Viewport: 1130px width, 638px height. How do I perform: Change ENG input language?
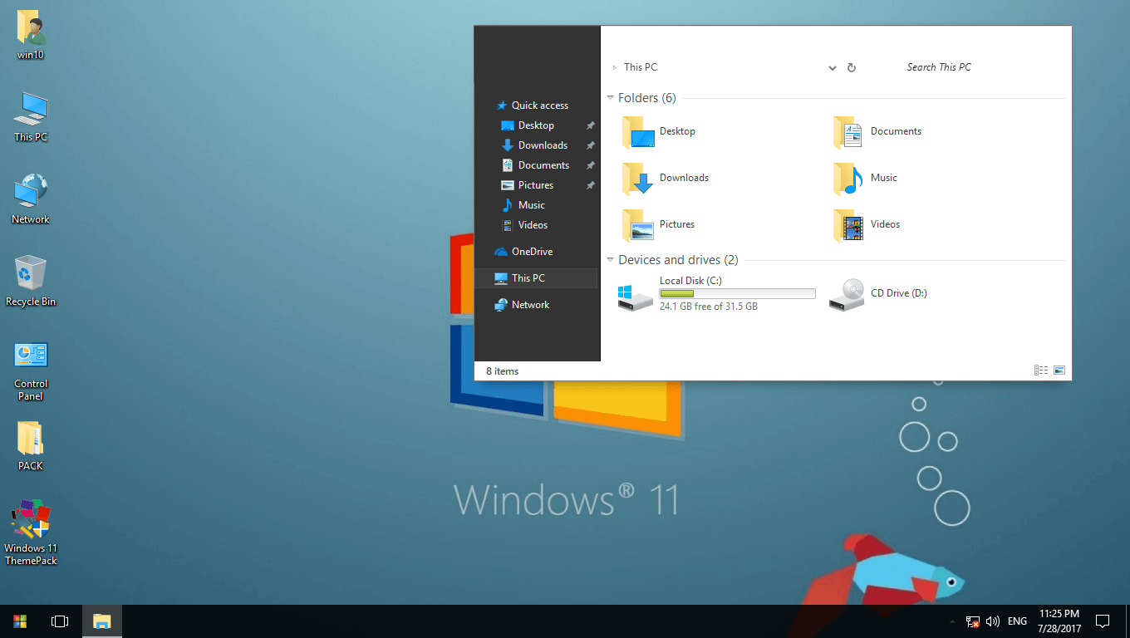click(1017, 621)
